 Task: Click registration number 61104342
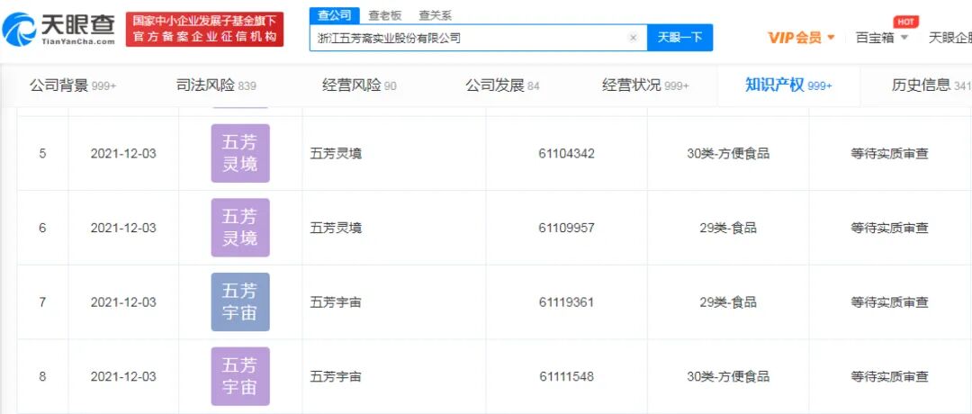[x=567, y=154]
